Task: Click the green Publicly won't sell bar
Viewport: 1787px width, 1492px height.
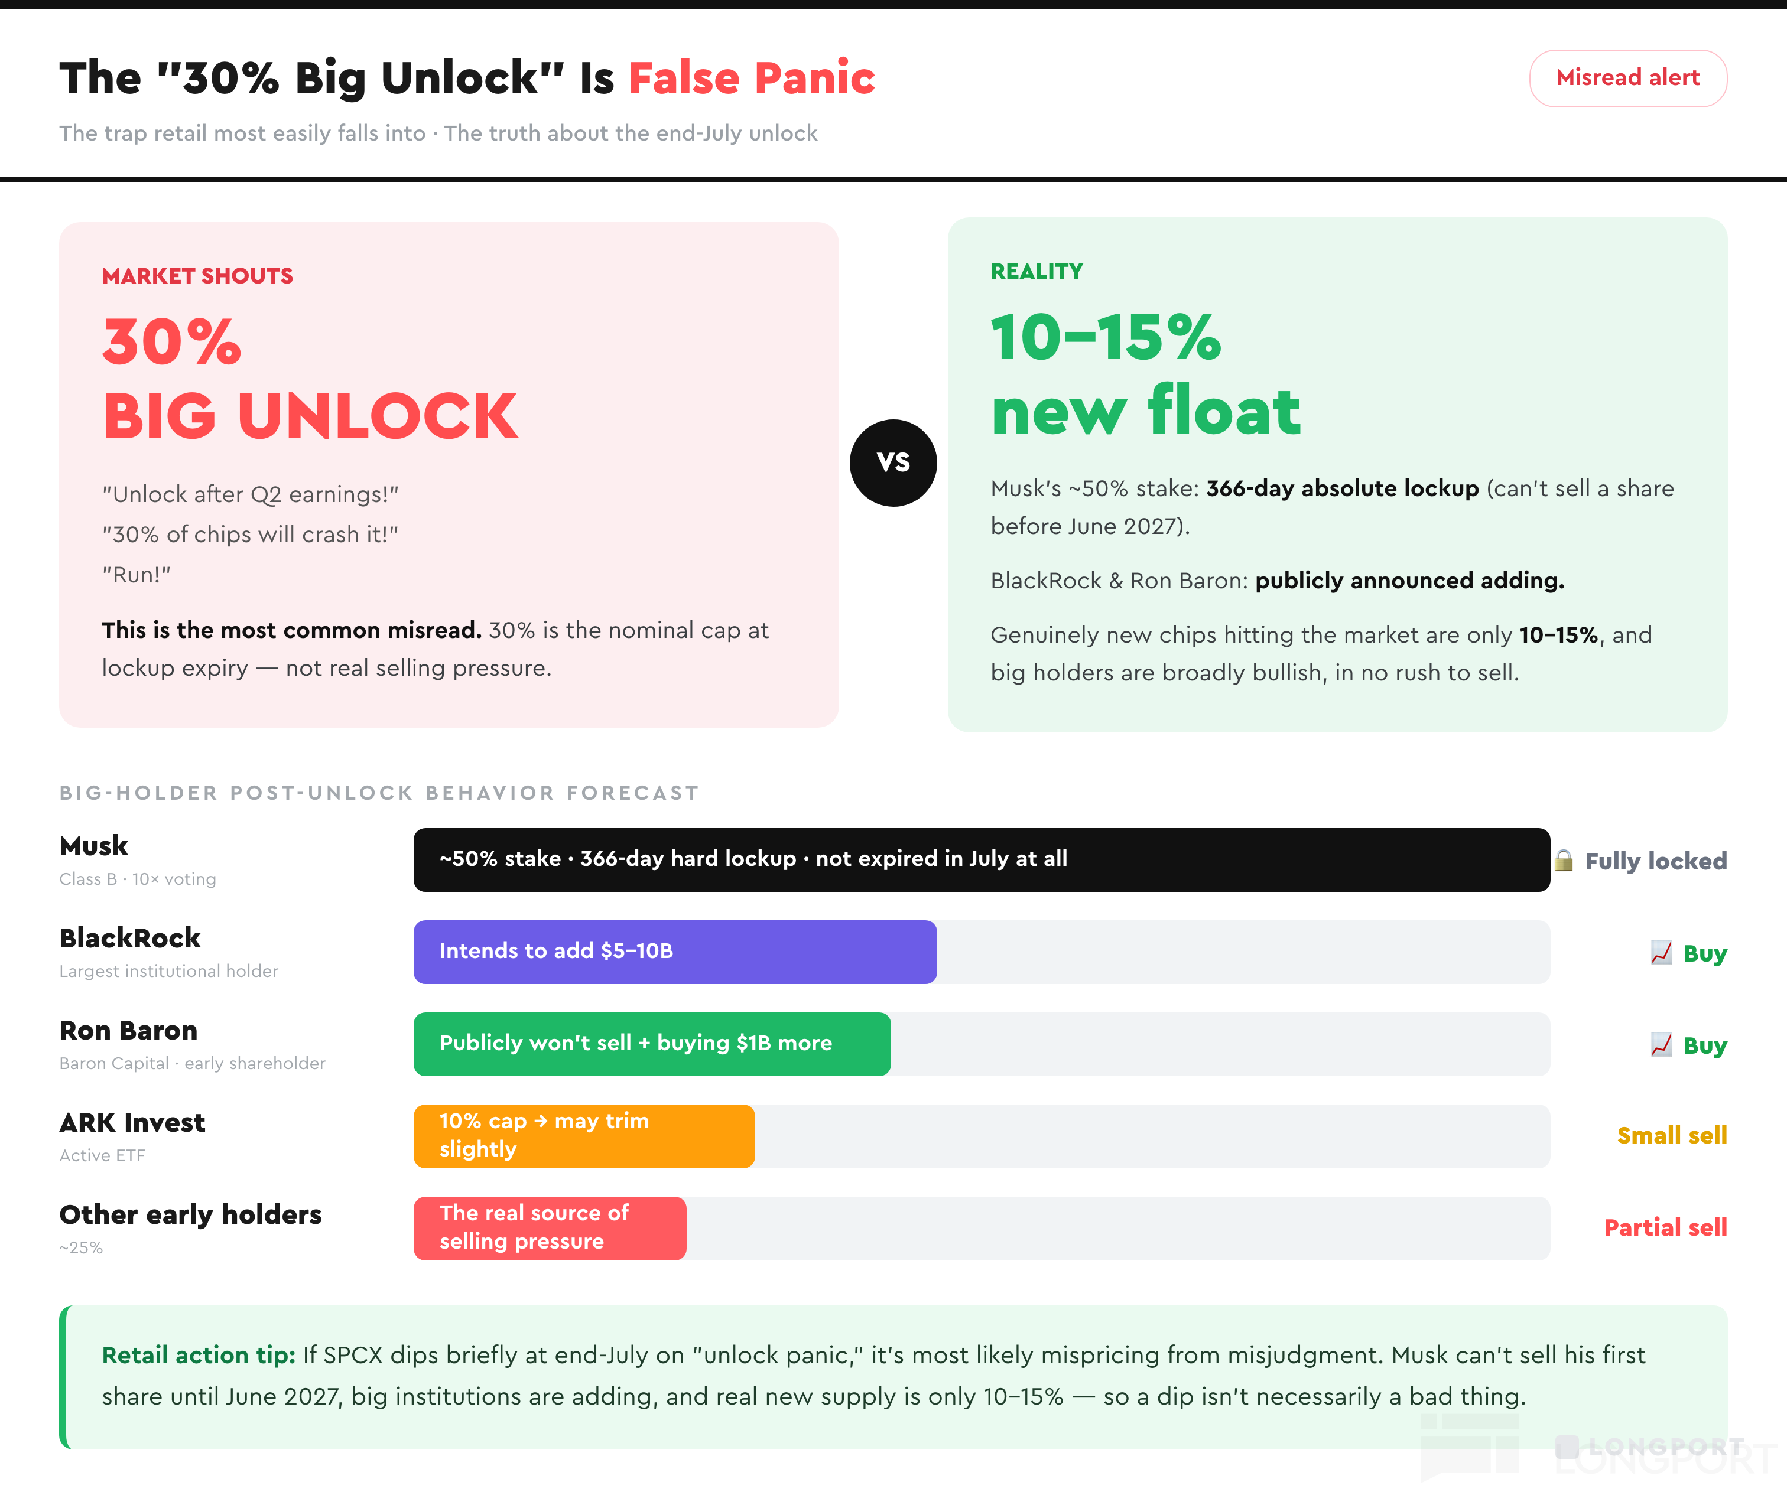Action: (x=652, y=1044)
